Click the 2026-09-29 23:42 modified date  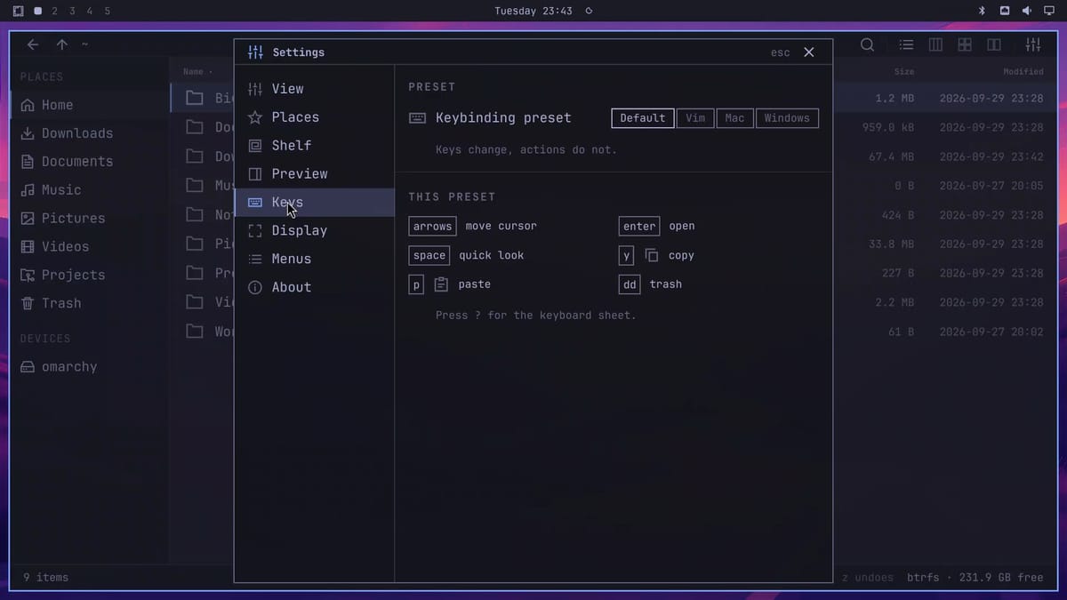pos(991,157)
